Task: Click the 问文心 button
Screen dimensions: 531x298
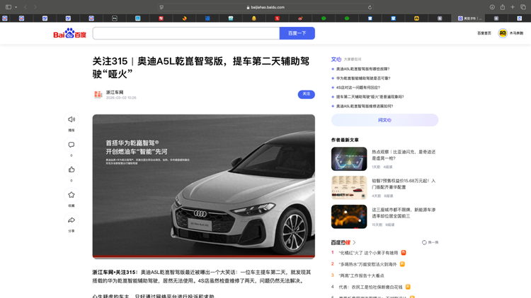Action: pos(384,120)
